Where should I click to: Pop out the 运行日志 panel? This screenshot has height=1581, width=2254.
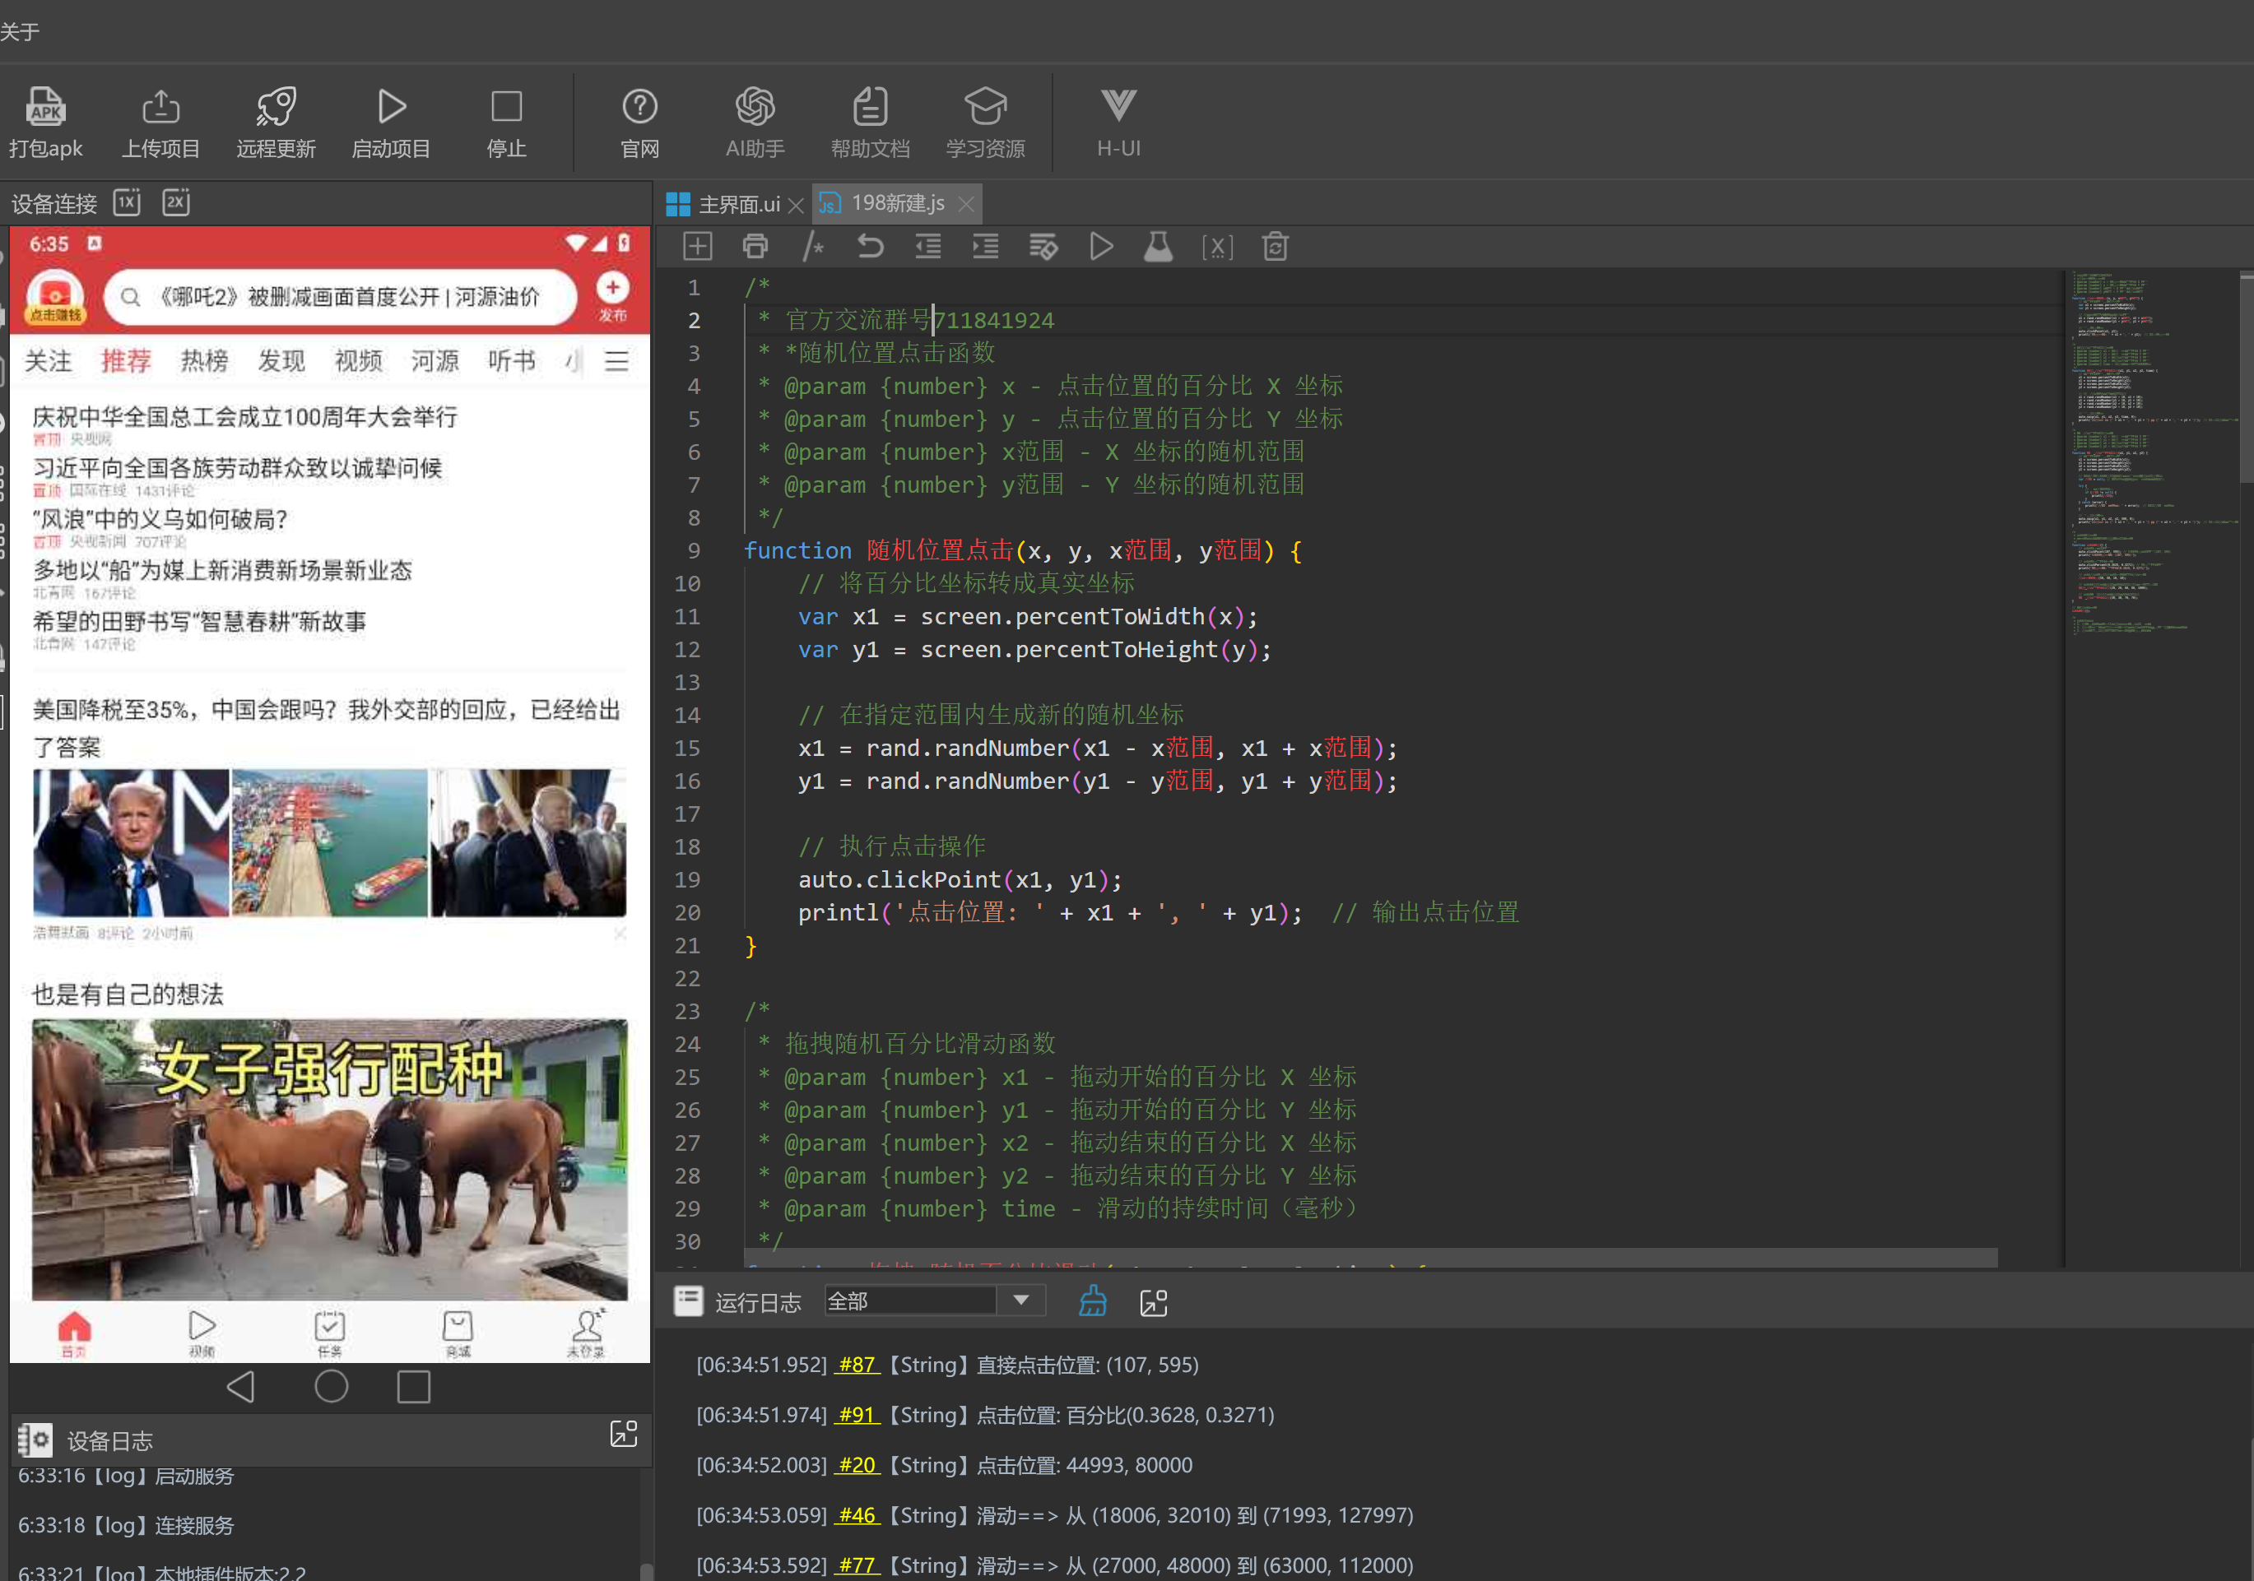click(1154, 1303)
